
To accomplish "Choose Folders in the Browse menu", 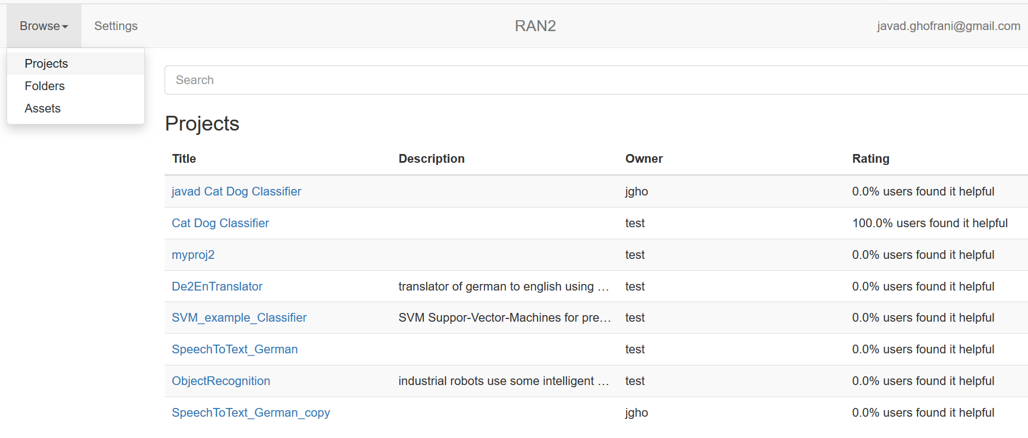I will [45, 86].
